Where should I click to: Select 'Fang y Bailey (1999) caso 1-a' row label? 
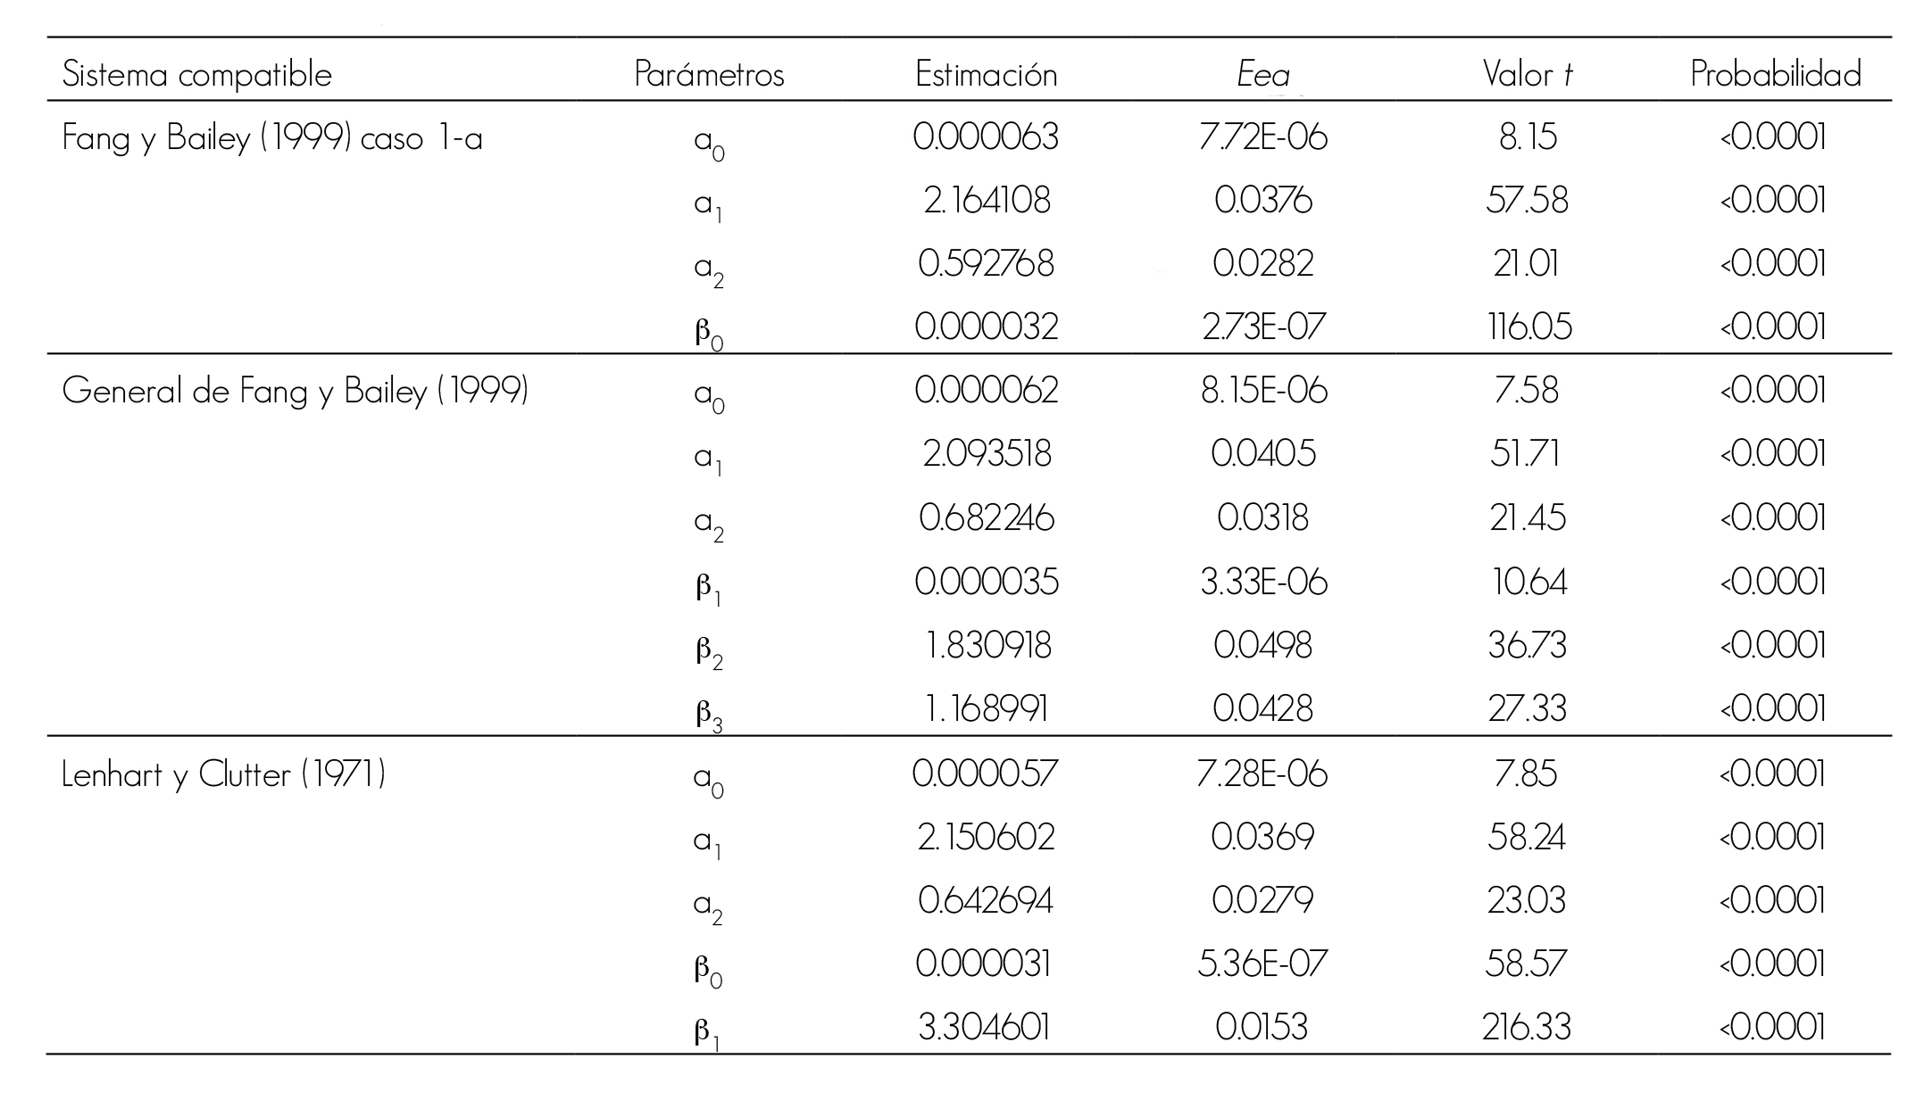click(272, 139)
